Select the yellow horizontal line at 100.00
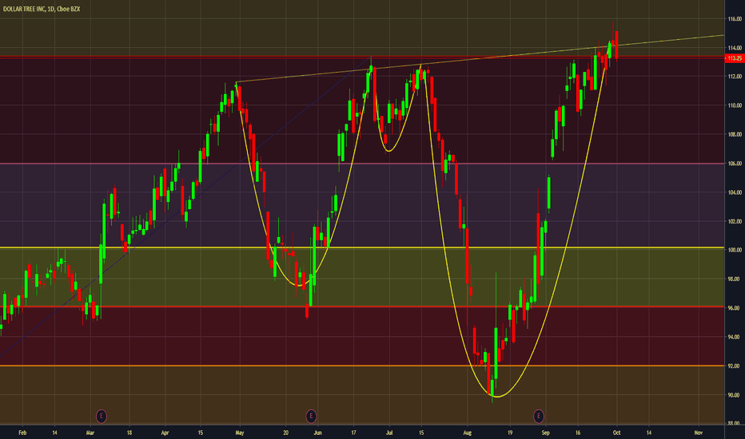745x439 pixels. tap(362, 247)
